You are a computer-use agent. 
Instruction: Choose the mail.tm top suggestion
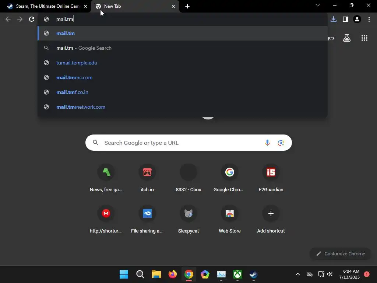click(x=183, y=33)
